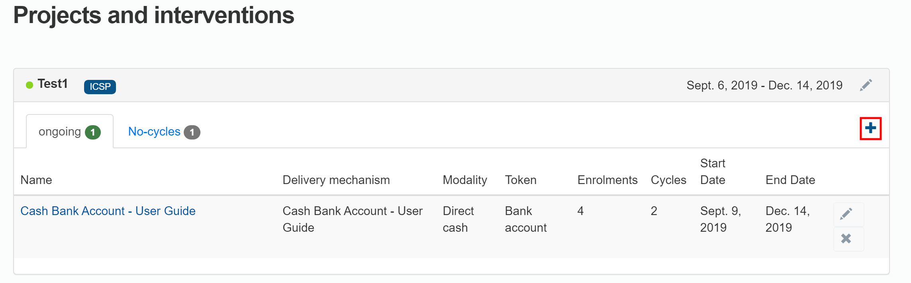Click the Delivery mechanism column header
Image resolution: width=911 pixels, height=283 pixels.
pos(336,180)
